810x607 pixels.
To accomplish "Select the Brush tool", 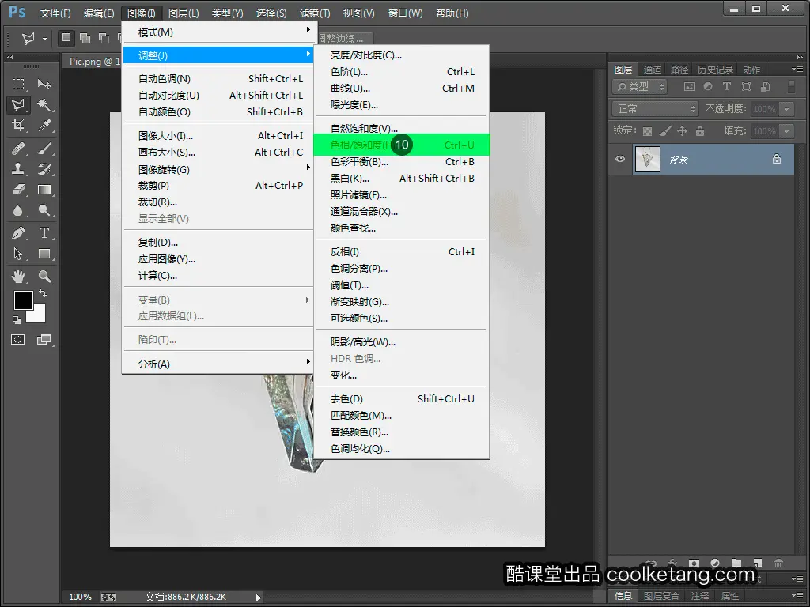I will 44,149.
